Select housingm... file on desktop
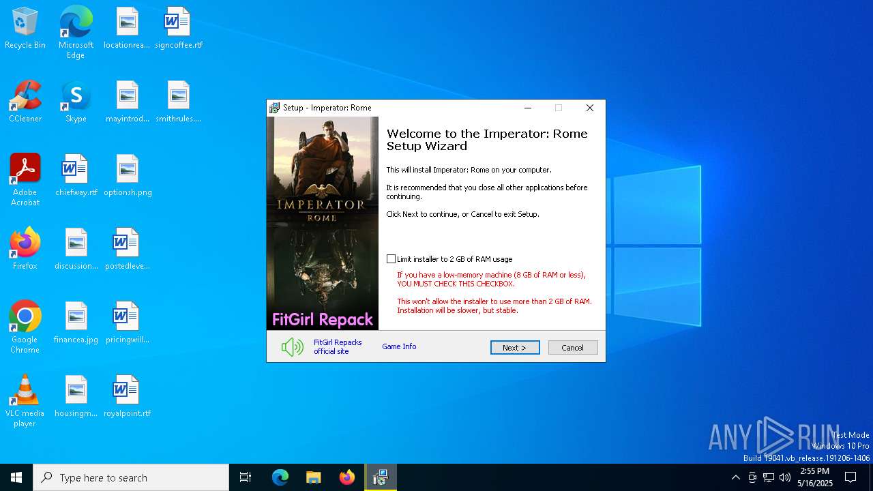873x491 pixels. pyautogui.click(x=76, y=397)
